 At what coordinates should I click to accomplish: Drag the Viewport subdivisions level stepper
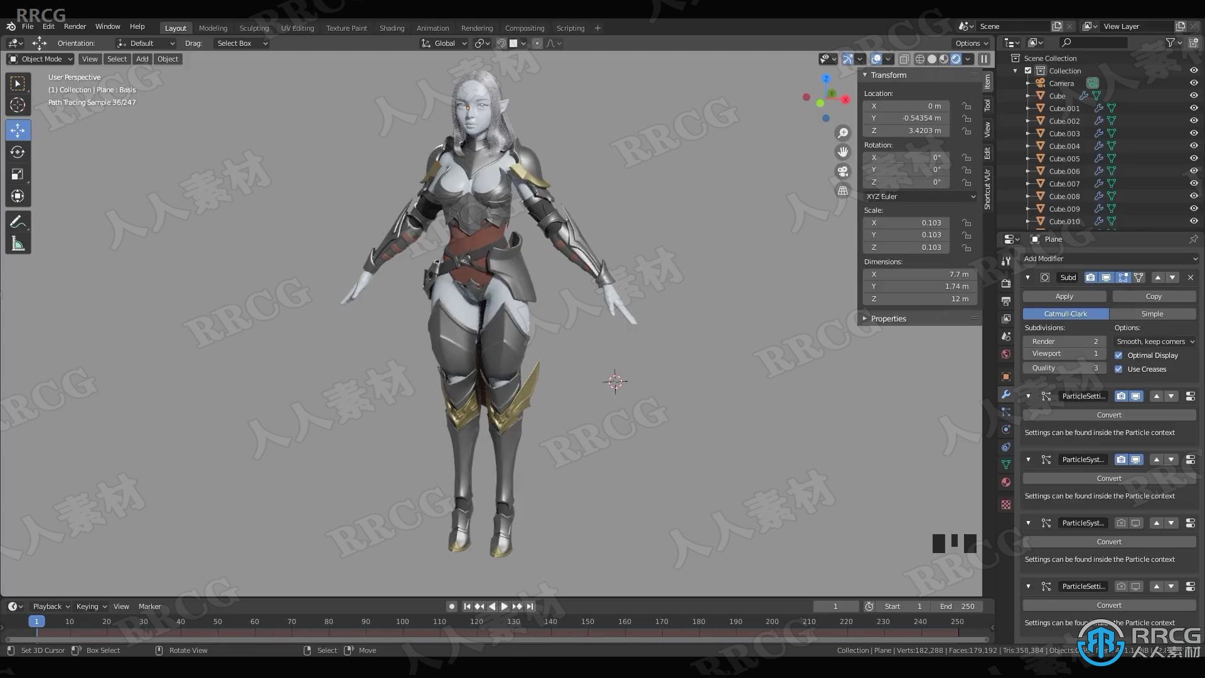[x=1064, y=354]
